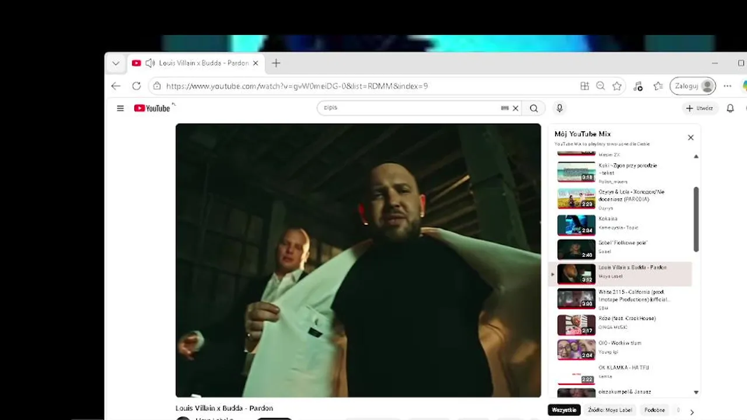This screenshot has width=747, height=420.
Task: Click the YouTube search field
Action: tap(409, 108)
